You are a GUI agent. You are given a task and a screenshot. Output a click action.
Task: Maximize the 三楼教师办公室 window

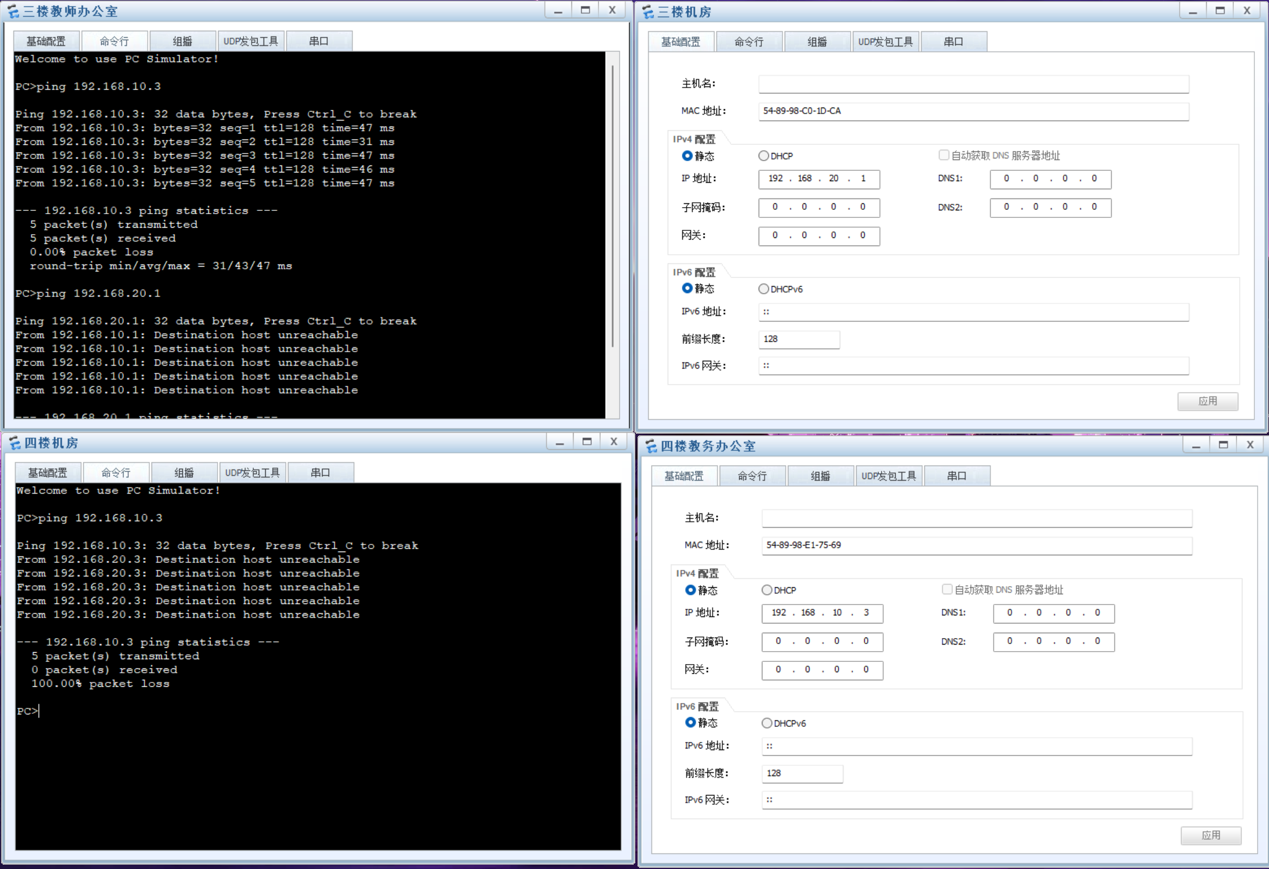[586, 10]
